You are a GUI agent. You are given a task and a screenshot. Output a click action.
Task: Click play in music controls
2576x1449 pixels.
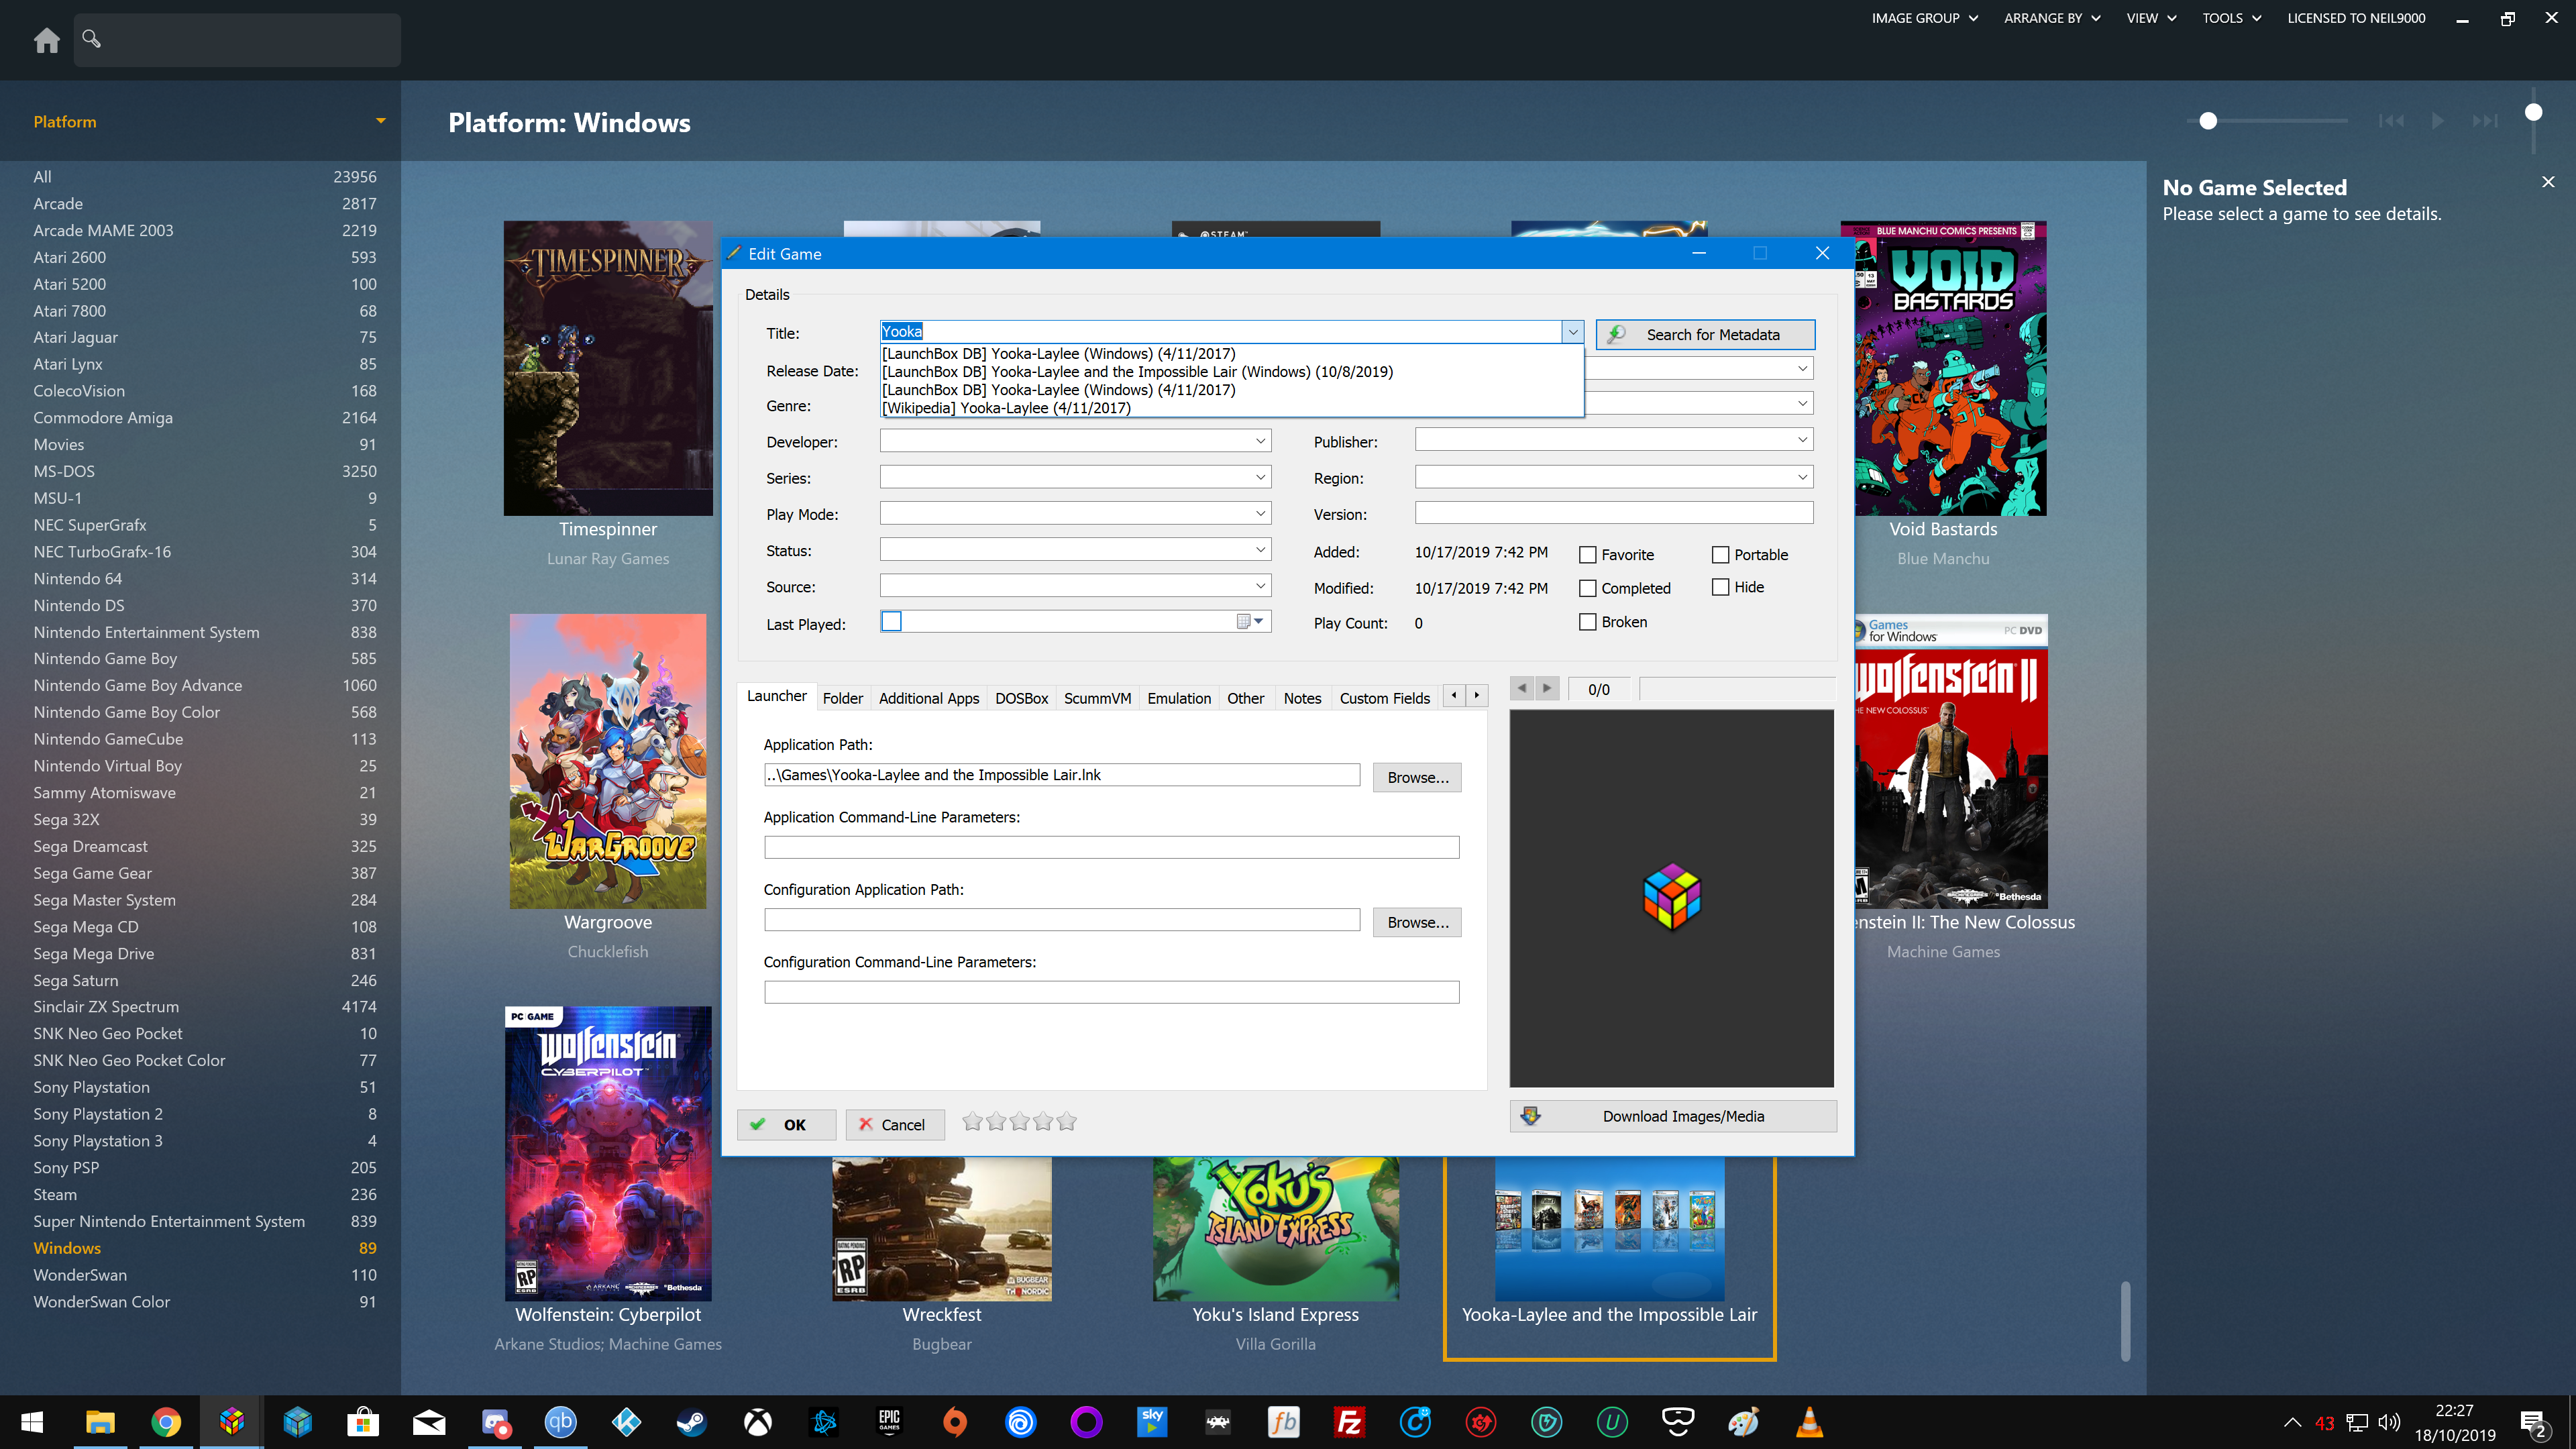coord(2438,121)
